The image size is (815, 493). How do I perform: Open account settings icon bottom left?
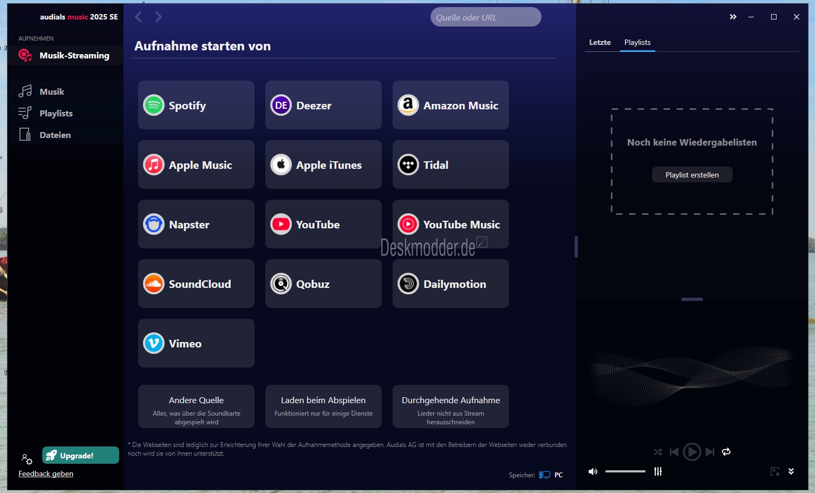[x=27, y=459]
